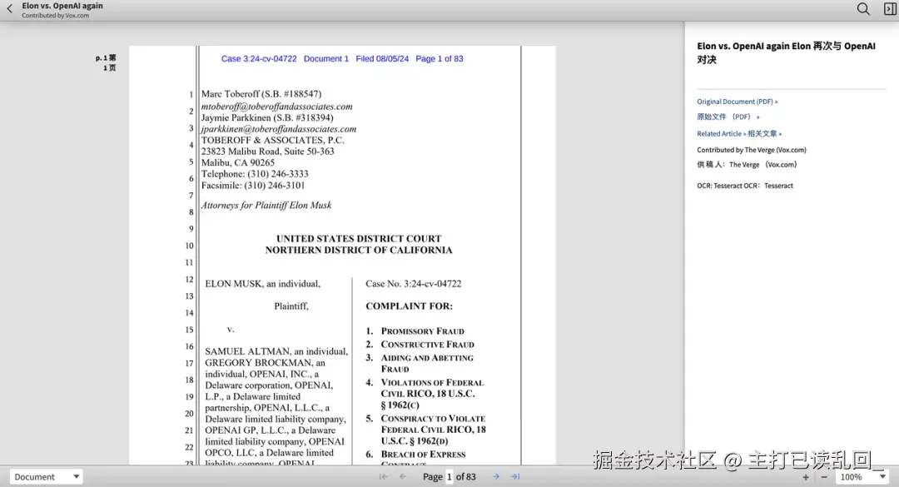
Task: Click 'Filed 08/05/24' in the page header
Action: tap(382, 58)
